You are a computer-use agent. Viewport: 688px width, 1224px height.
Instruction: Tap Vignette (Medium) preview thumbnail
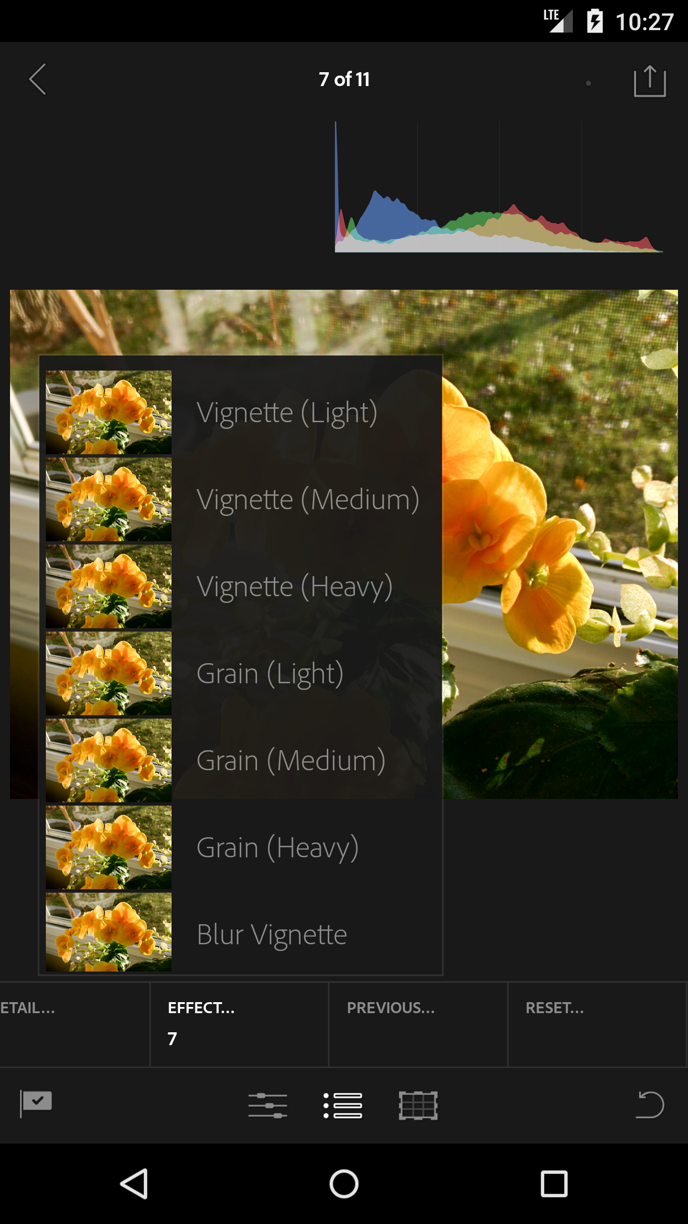108,499
